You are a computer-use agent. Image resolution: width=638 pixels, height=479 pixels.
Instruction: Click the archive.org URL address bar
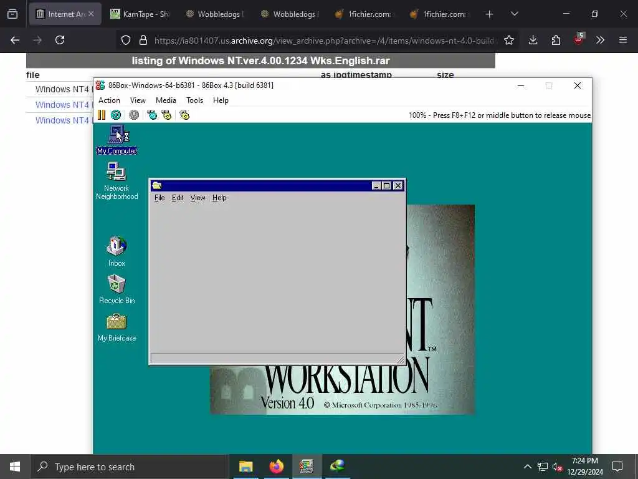[x=324, y=41]
